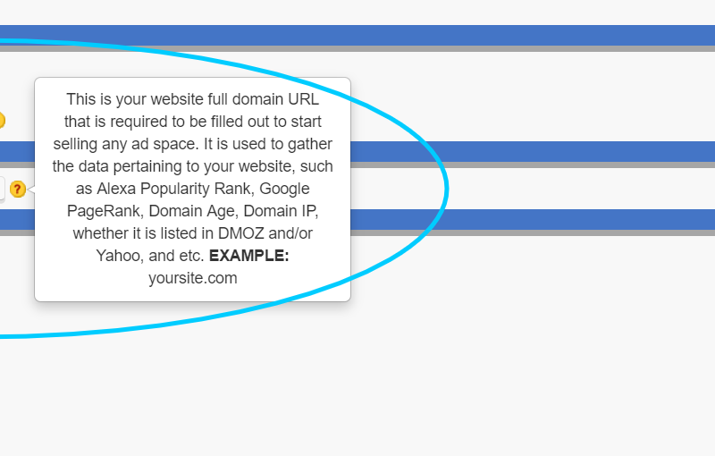
Task: Click the 'EXAMPLE:' bold text in tooltip
Action: (249, 256)
